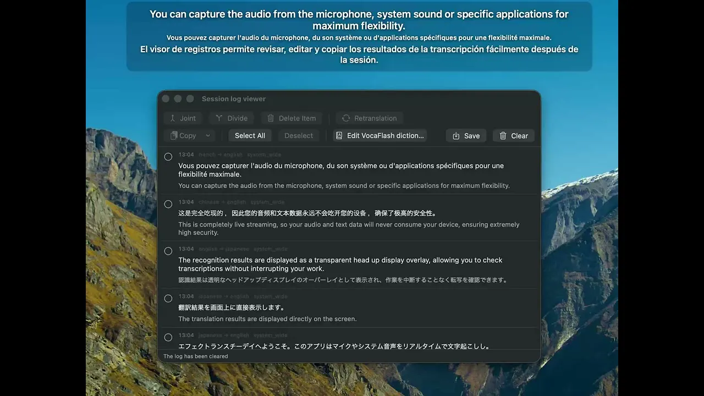Click overlay English line ending 'for maximum flexibility'
This screenshot has height=396, width=704.
pyautogui.click(x=359, y=20)
